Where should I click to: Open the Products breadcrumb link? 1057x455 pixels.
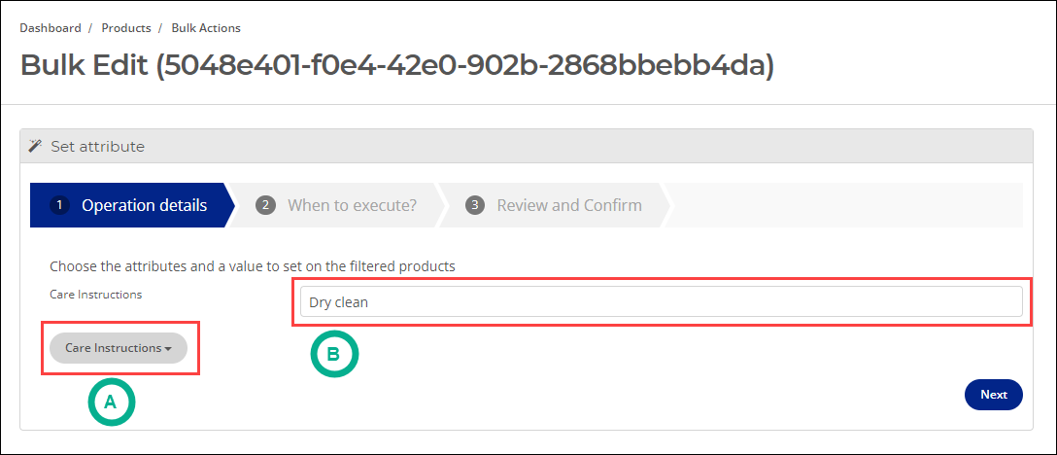click(x=126, y=28)
